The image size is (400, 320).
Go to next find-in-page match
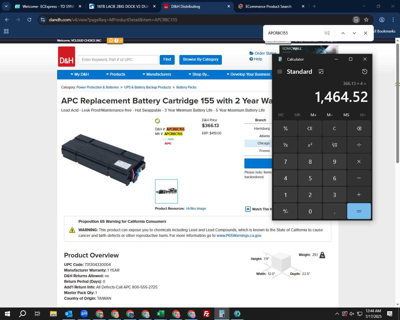[x=354, y=33]
